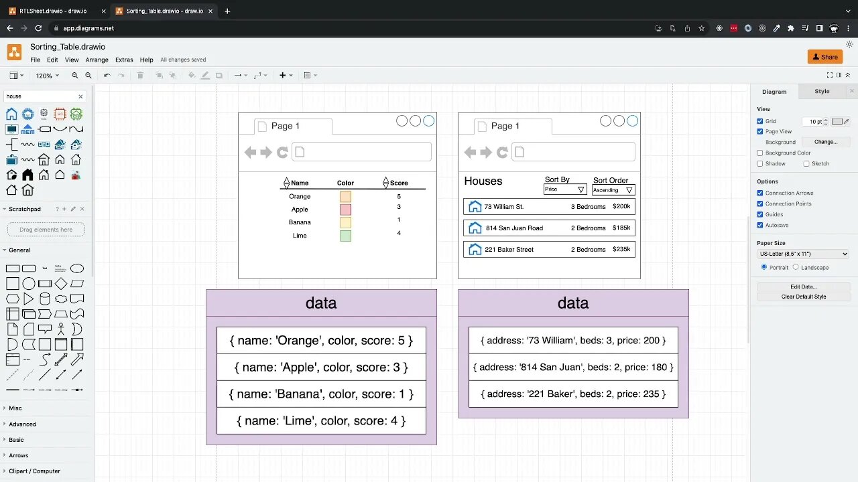Click the Line Color pencil icon

click(x=205, y=76)
